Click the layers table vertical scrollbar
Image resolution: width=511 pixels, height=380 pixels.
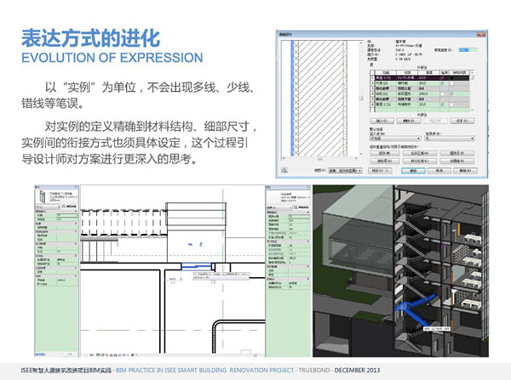click(x=472, y=91)
